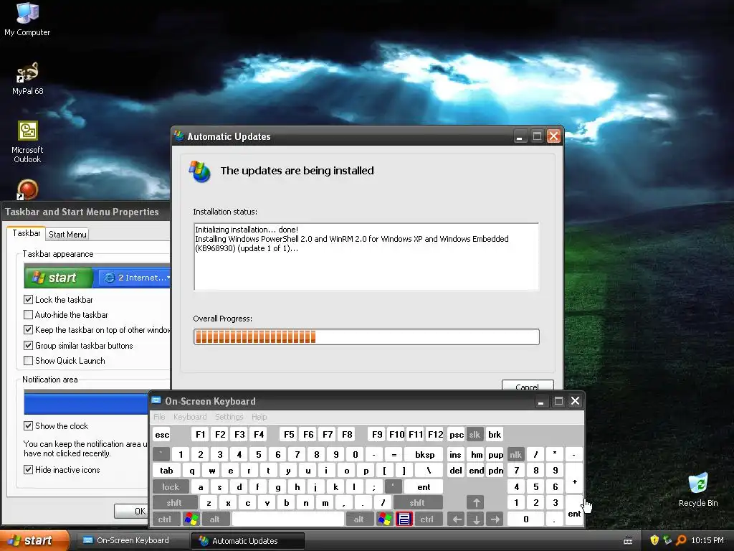Click the installation status text box
The height and width of the screenshot is (551, 734).
pyautogui.click(x=366, y=257)
